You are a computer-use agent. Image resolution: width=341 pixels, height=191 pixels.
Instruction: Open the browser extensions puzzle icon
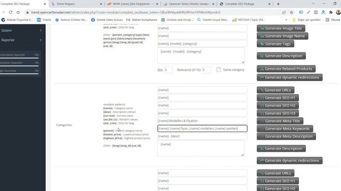(x=331, y=12)
